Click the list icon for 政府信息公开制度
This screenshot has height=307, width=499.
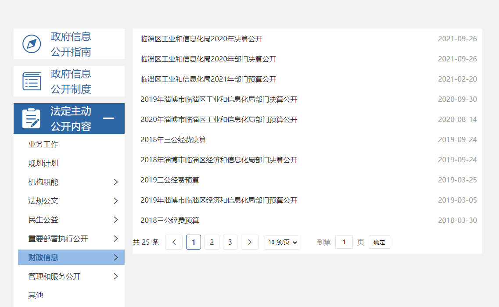(32, 81)
